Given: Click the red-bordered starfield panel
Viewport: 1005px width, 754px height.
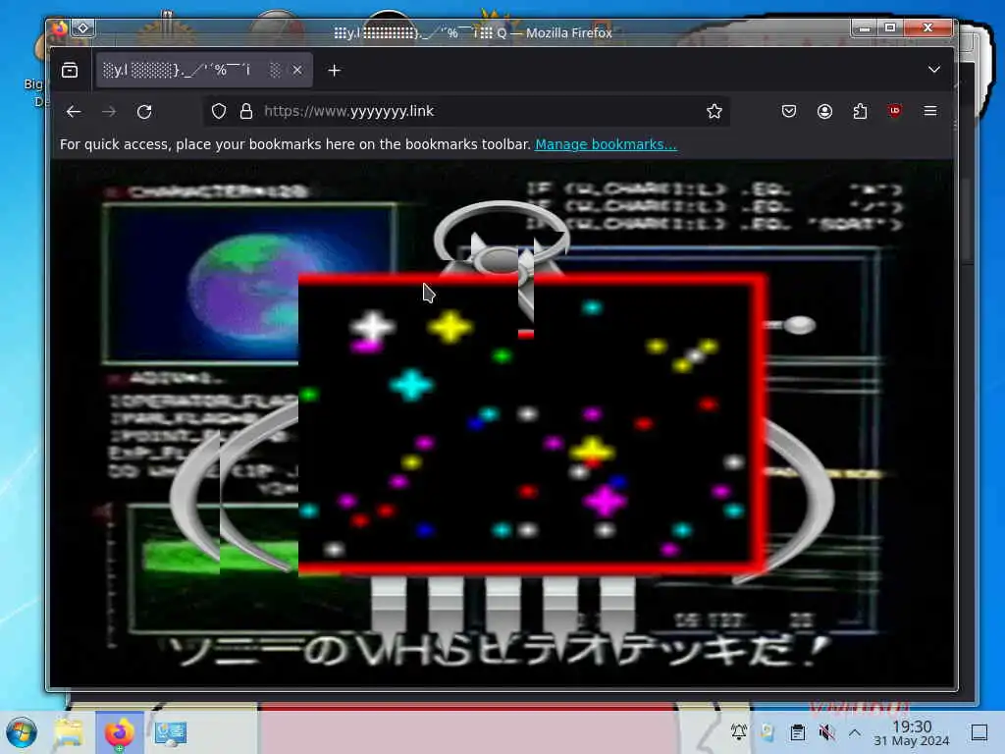Looking at the screenshot, I should point(532,424).
